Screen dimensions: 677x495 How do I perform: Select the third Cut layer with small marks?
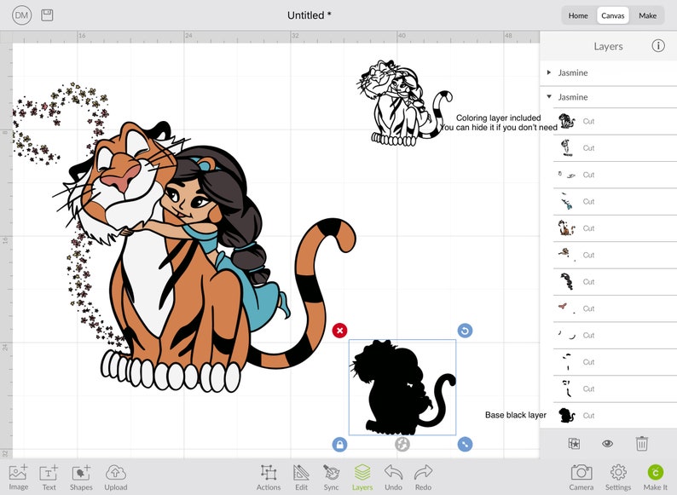pos(615,175)
